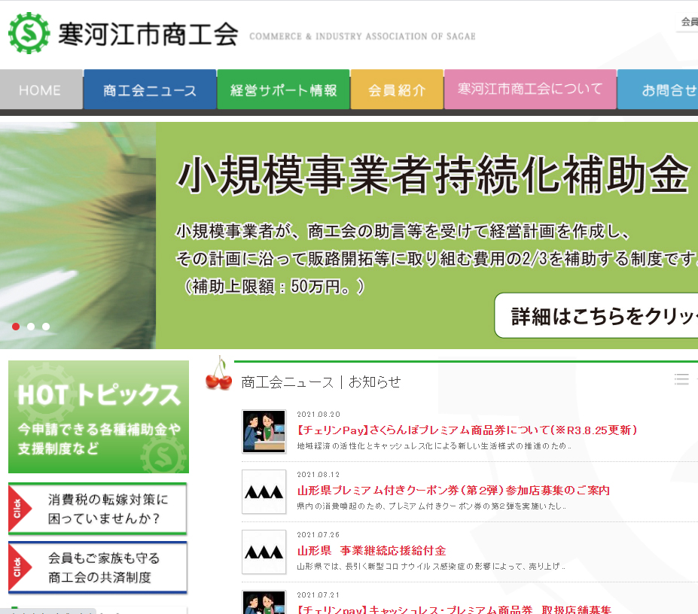Open thumbnail for 2021.07.21 チェリンpay article

[x=264, y=602]
